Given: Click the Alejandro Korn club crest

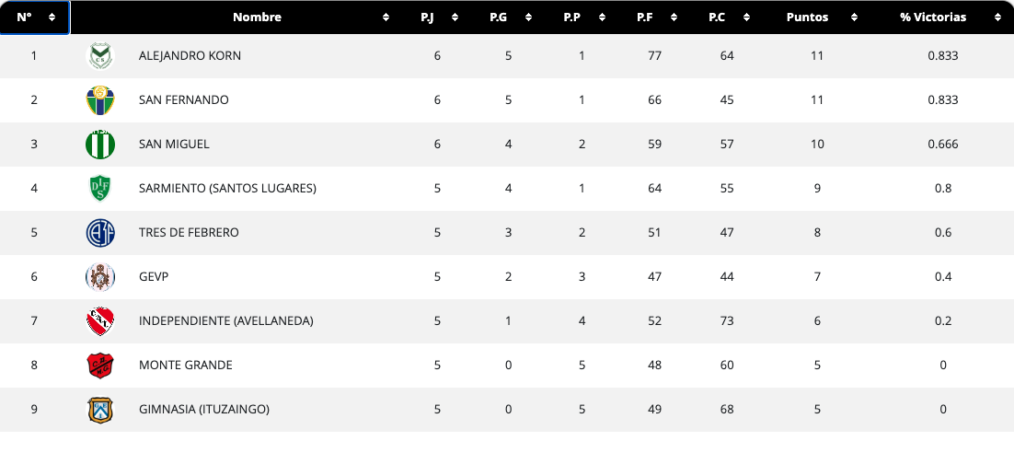Looking at the screenshot, I should (x=100, y=55).
